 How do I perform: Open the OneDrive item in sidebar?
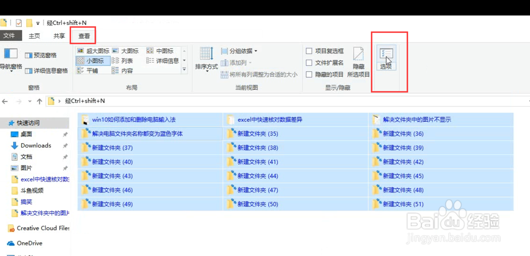25,243
